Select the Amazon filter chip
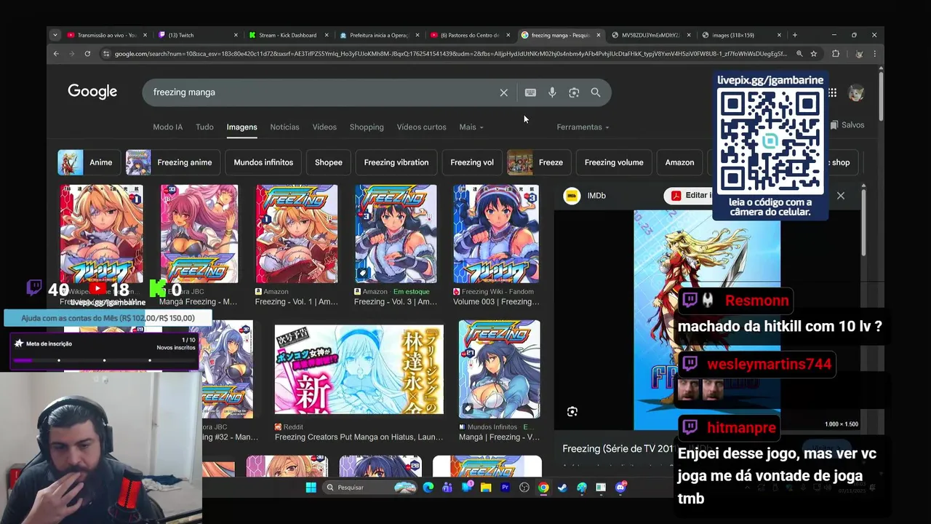Viewport: 931px width, 524px height. click(x=679, y=162)
